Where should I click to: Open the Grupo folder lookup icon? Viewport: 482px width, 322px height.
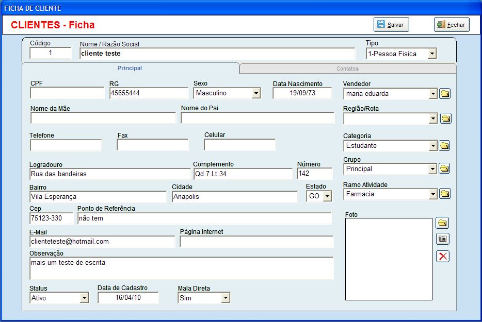tap(444, 168)
